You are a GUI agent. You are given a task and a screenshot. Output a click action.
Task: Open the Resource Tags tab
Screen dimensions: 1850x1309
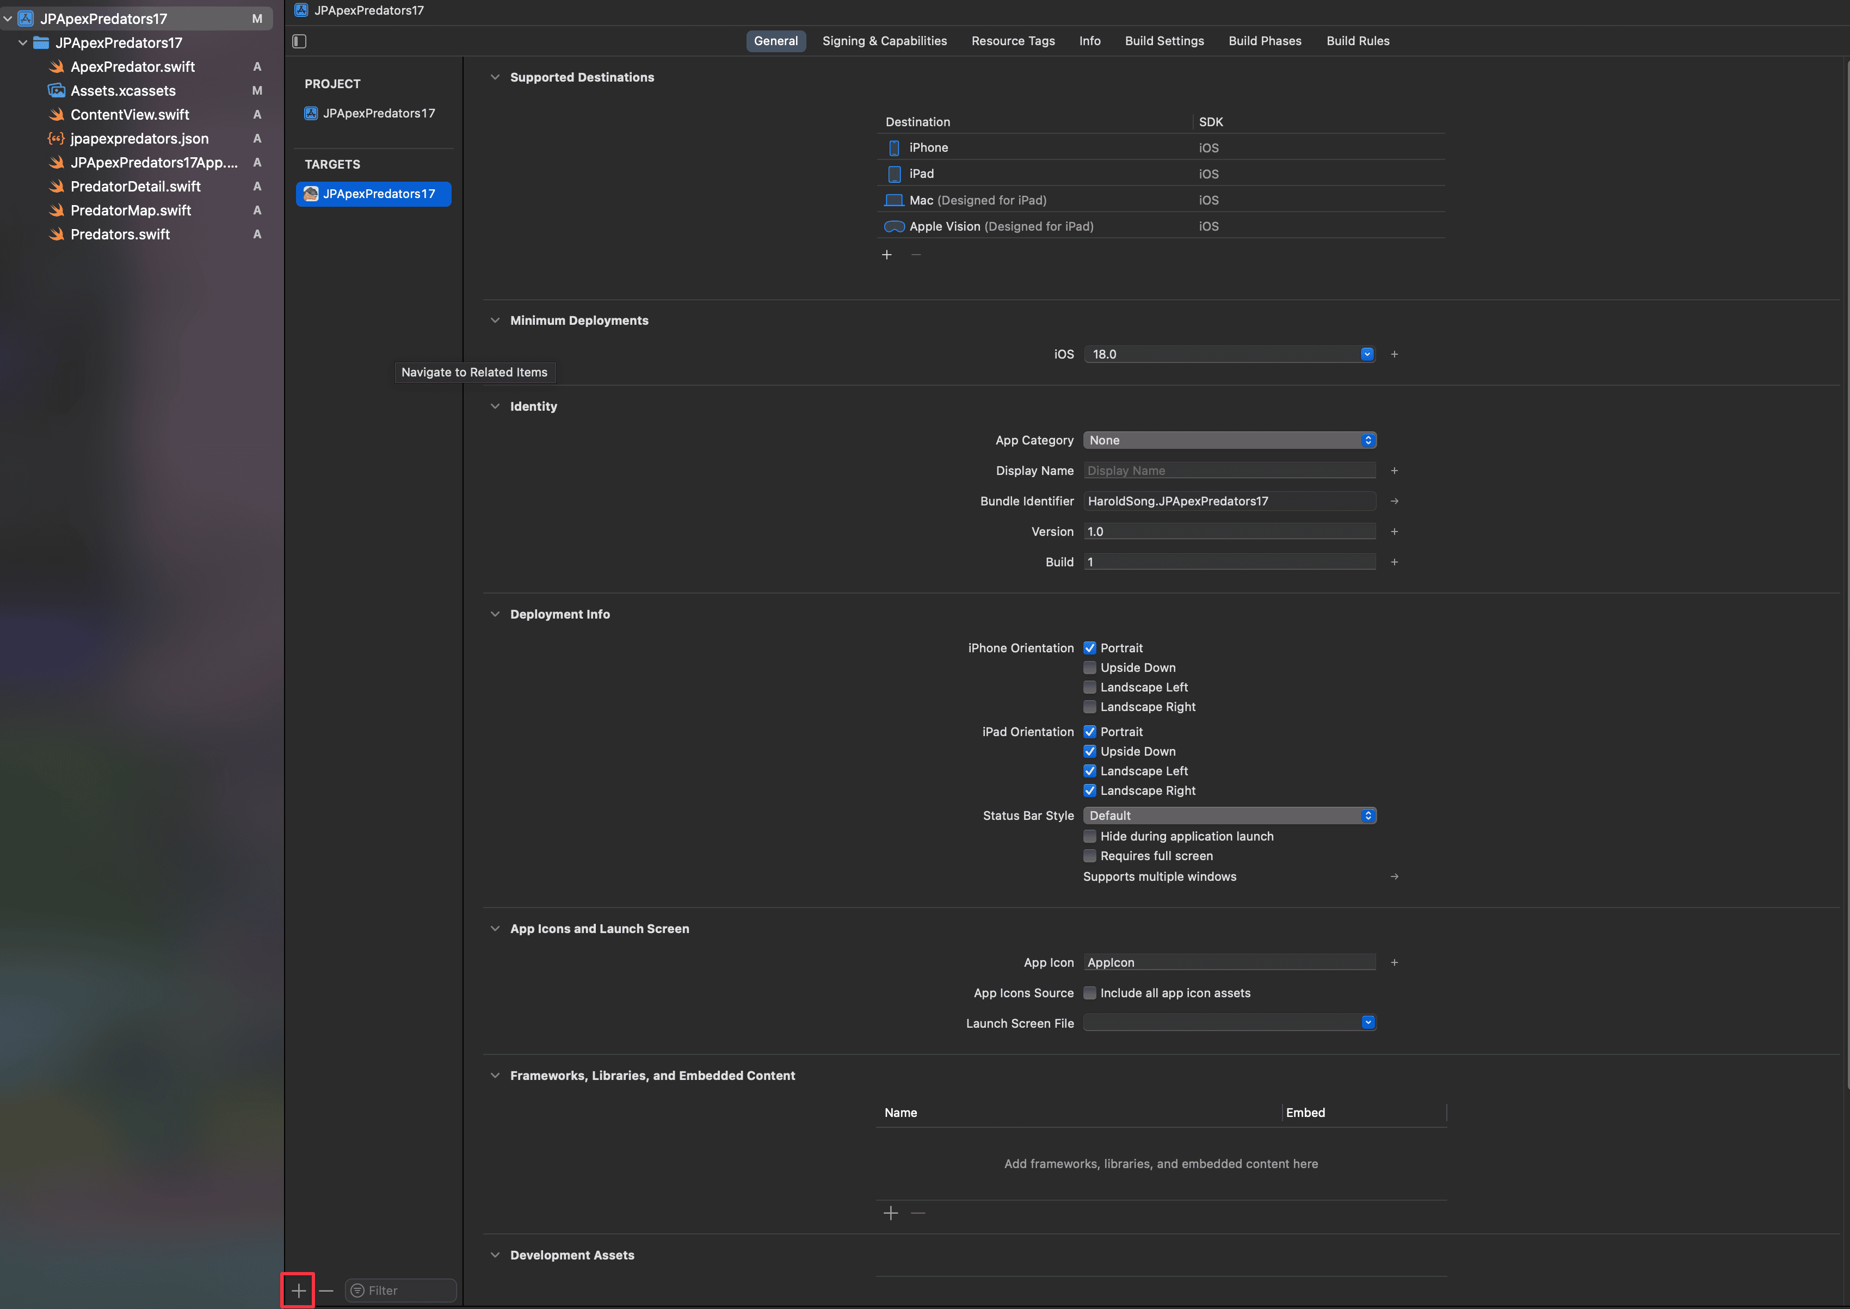point(1013,41)
